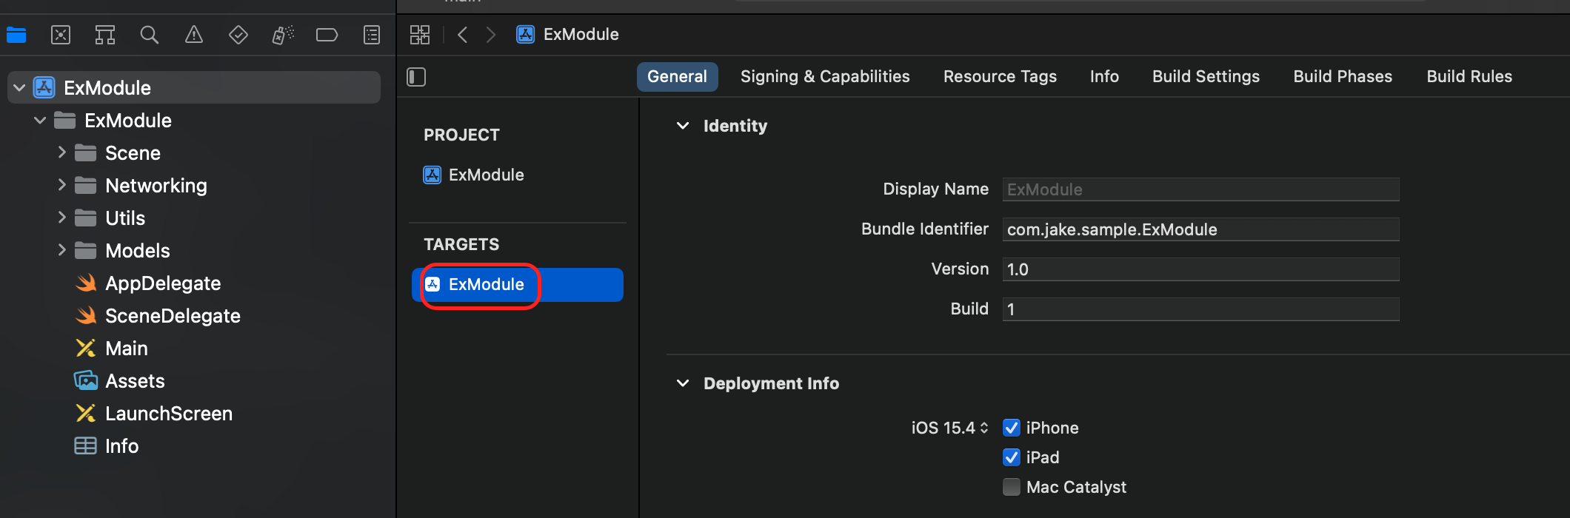The width and height of the screenshot is (1570, 518).
Task: Select Main in the navigator
Action: 127,349
